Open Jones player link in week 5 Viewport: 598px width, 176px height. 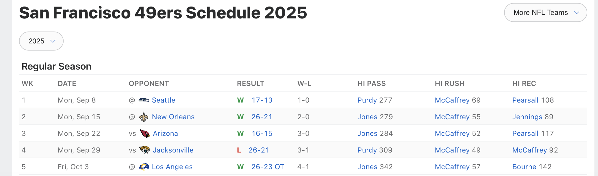click(x=367, y=167)
